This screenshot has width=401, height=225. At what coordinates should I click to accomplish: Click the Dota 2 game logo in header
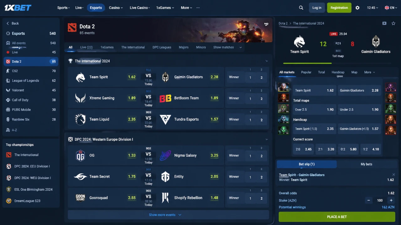click(x=72, y=27)
